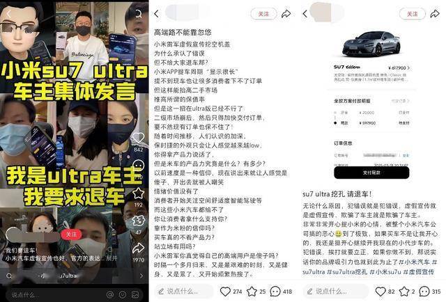Screen dimensions: 446x302
Task: Tap the 说点什么 comment field under middle post
Action: click(x=184, y=292)
